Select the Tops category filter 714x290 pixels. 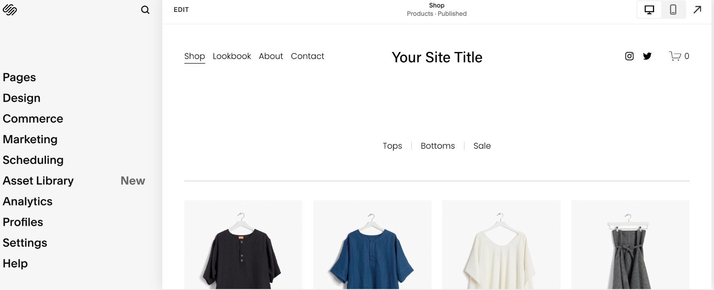click(x=392, y=146)
